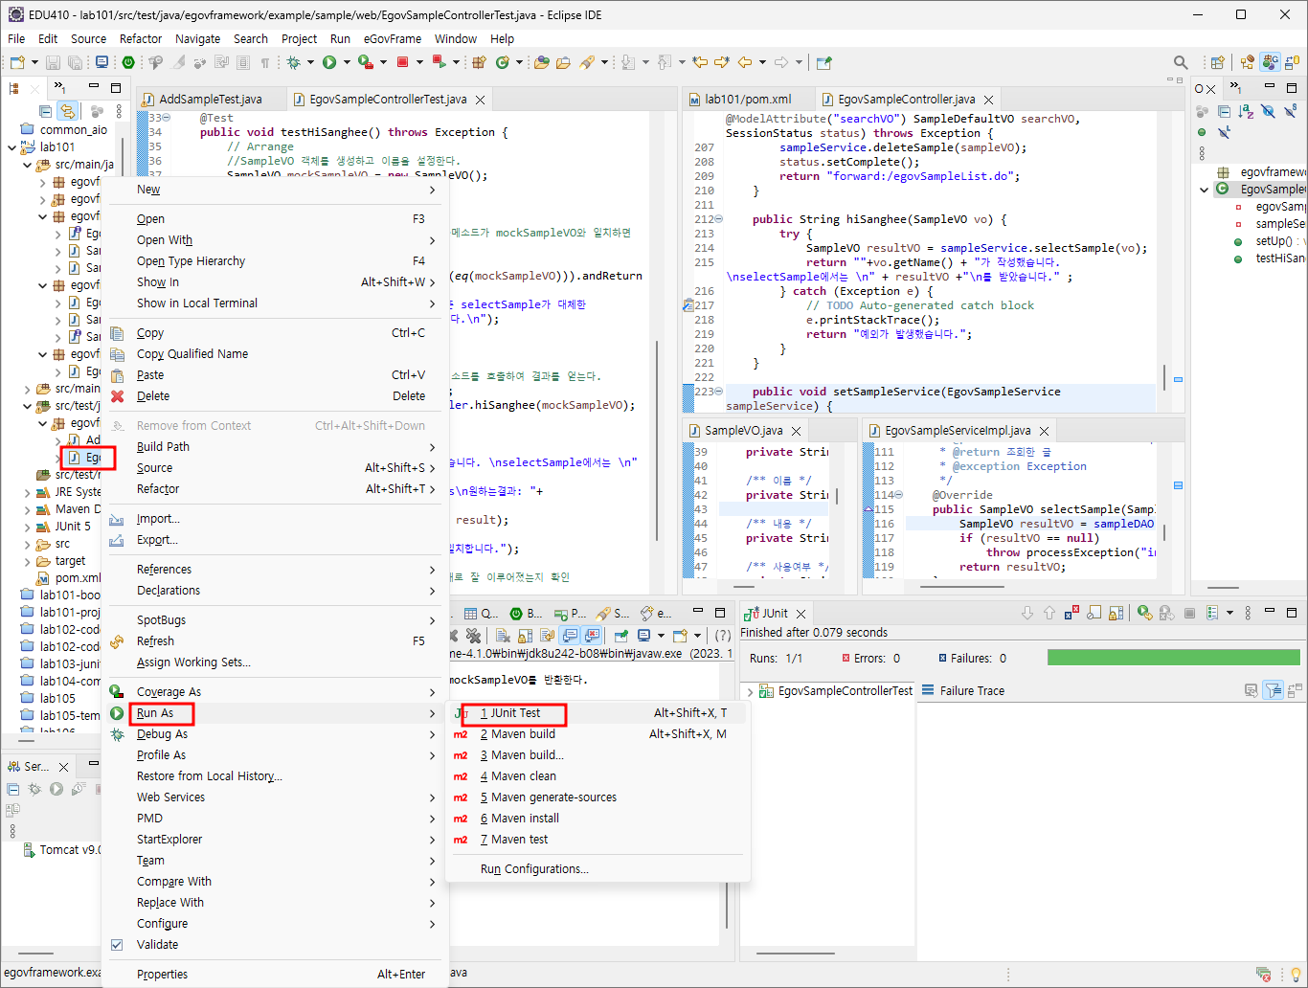
Task: Click the green JUnit progress bar
Action: pos(1173,658)
